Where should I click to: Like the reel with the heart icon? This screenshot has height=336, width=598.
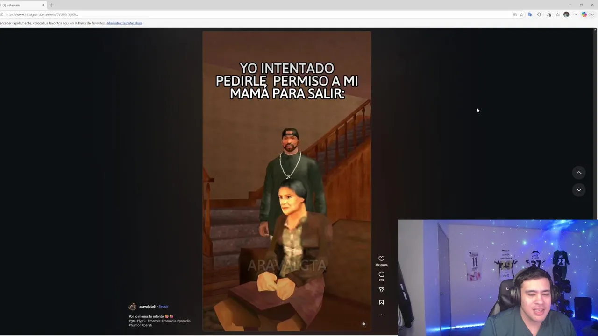[x=381, y=259]
